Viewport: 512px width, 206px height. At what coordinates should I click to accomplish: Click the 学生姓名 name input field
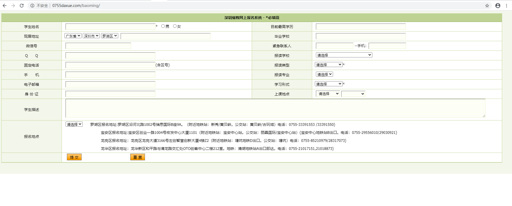point(110,26)
